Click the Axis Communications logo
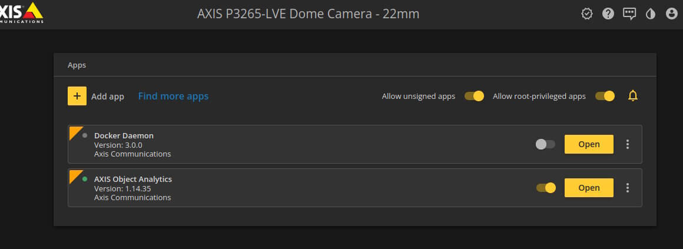The image size is (683, 249). click(21, 12)
